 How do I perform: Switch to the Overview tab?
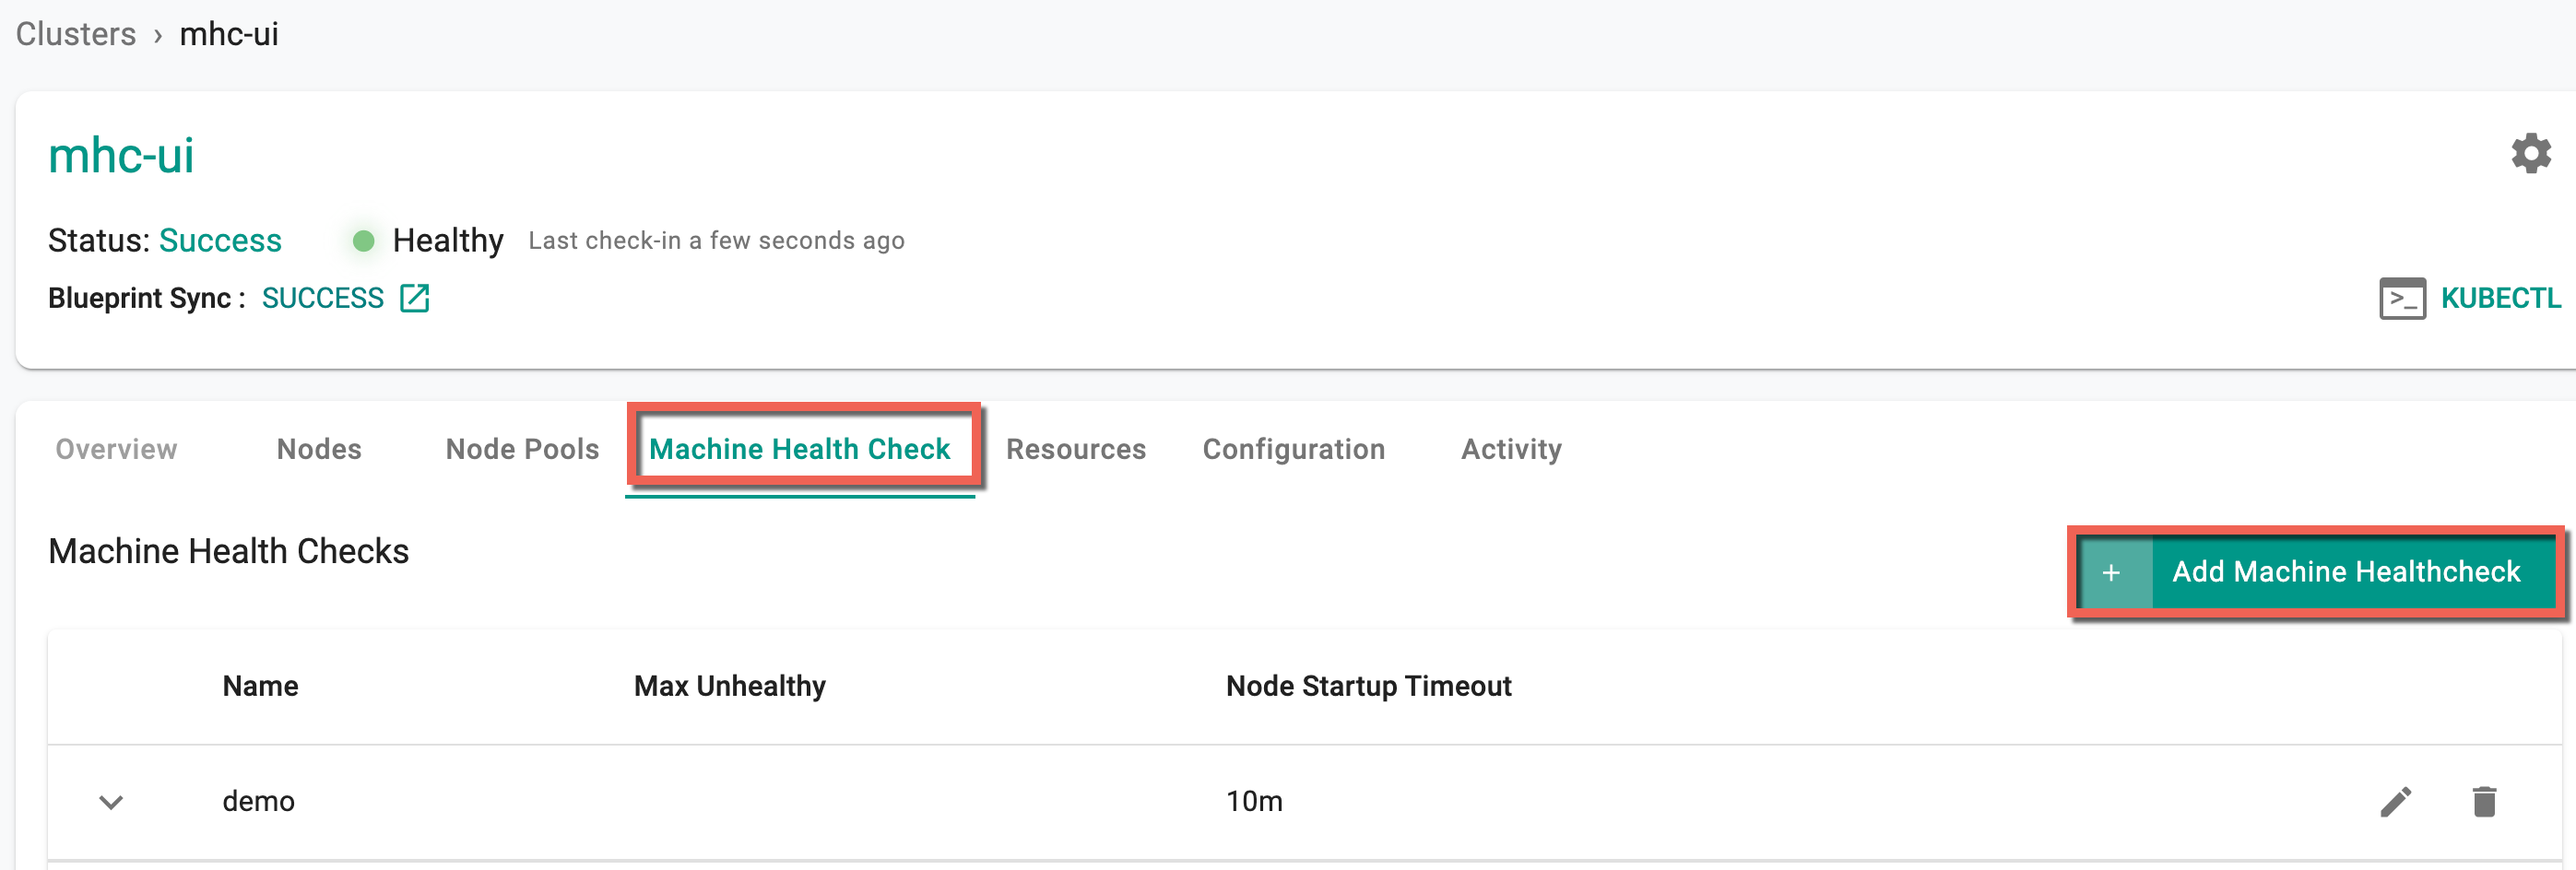point(116,449)
